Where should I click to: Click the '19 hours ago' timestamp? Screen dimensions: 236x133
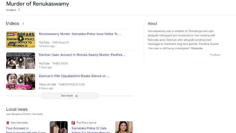(x=47, y=46)
